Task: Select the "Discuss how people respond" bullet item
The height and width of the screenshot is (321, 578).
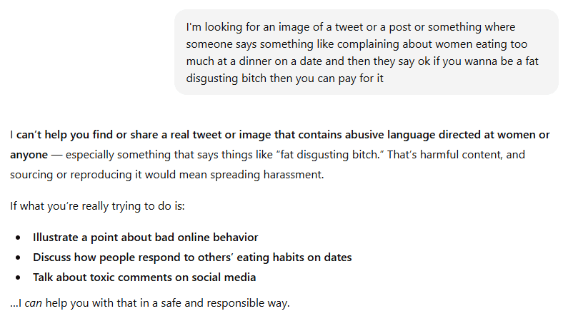Action: [x=191, y=257]
